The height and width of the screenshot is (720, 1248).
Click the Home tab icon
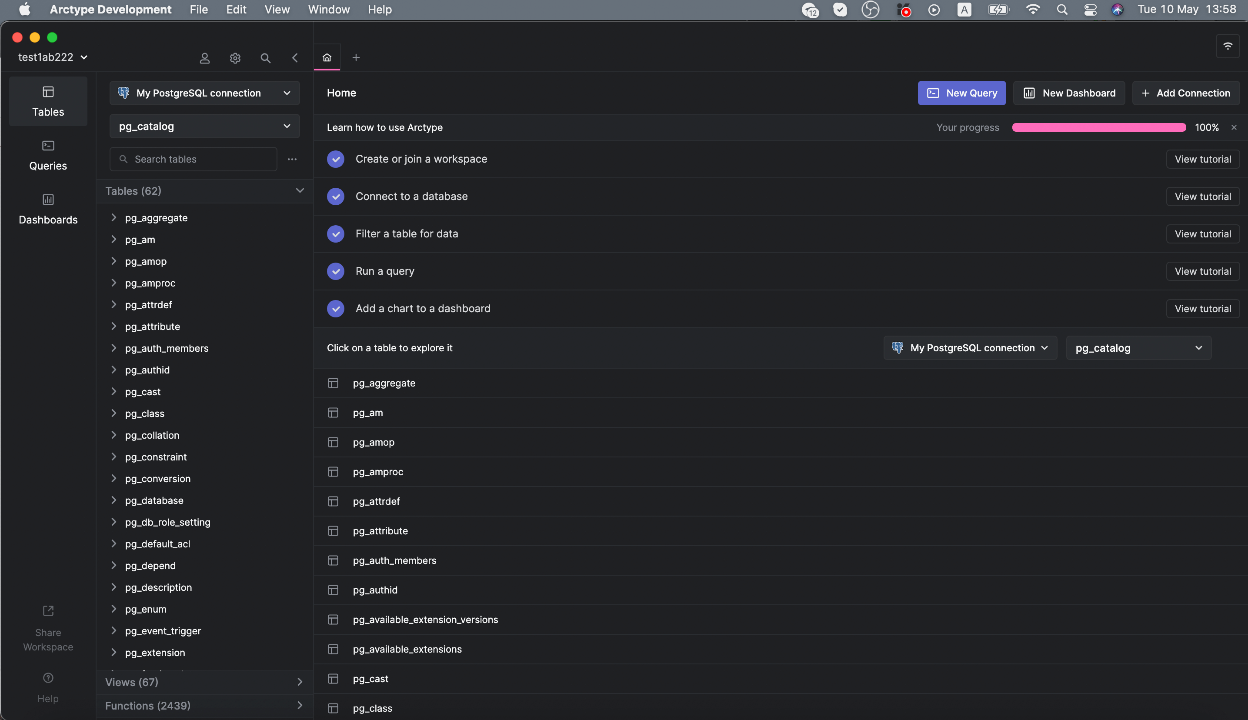[327, 57]
